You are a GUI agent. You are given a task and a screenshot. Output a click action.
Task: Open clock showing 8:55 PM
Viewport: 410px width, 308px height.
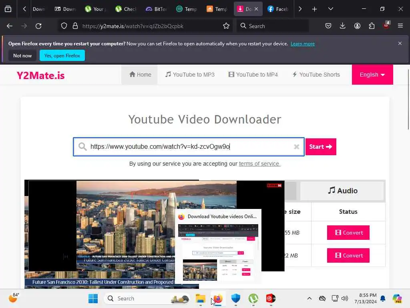365,298
